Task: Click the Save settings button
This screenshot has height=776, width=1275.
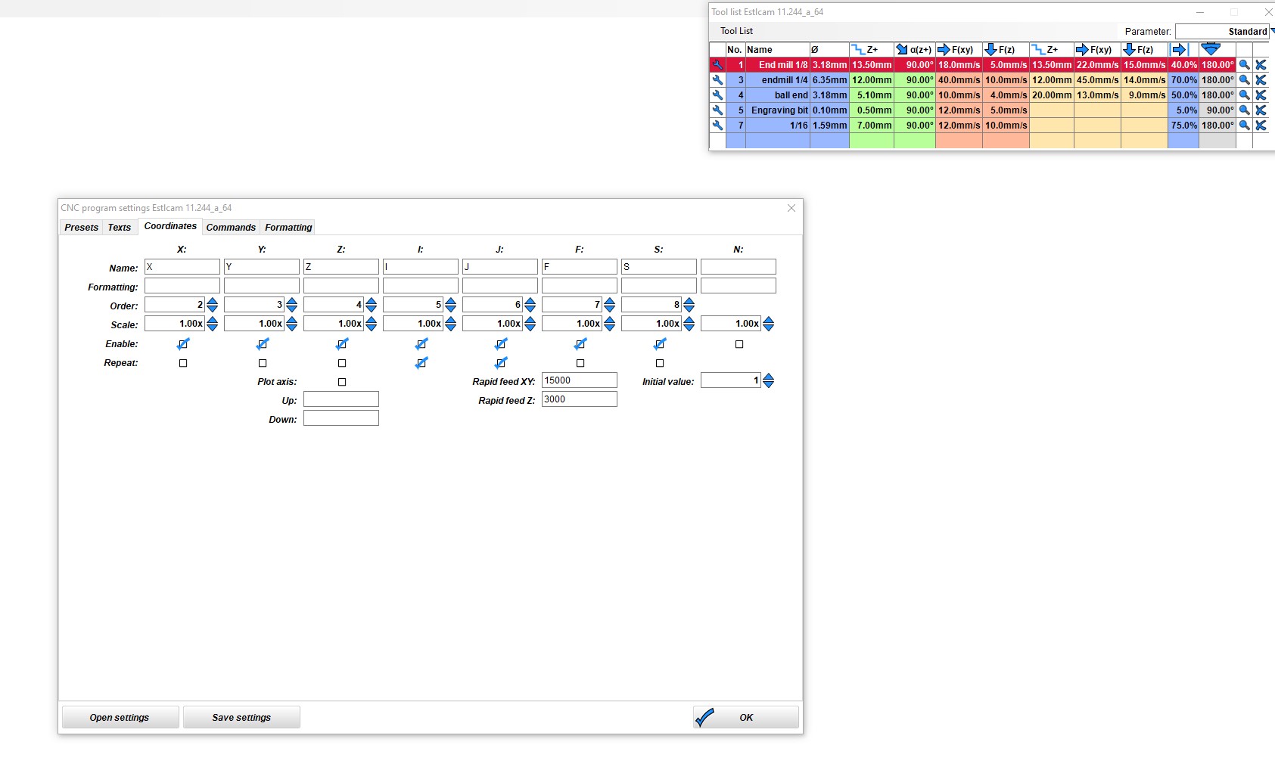Action: (241, 717)
